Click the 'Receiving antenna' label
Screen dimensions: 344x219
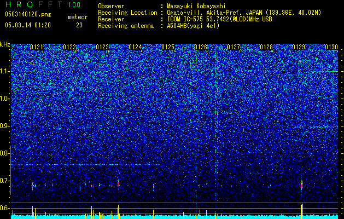126,26
